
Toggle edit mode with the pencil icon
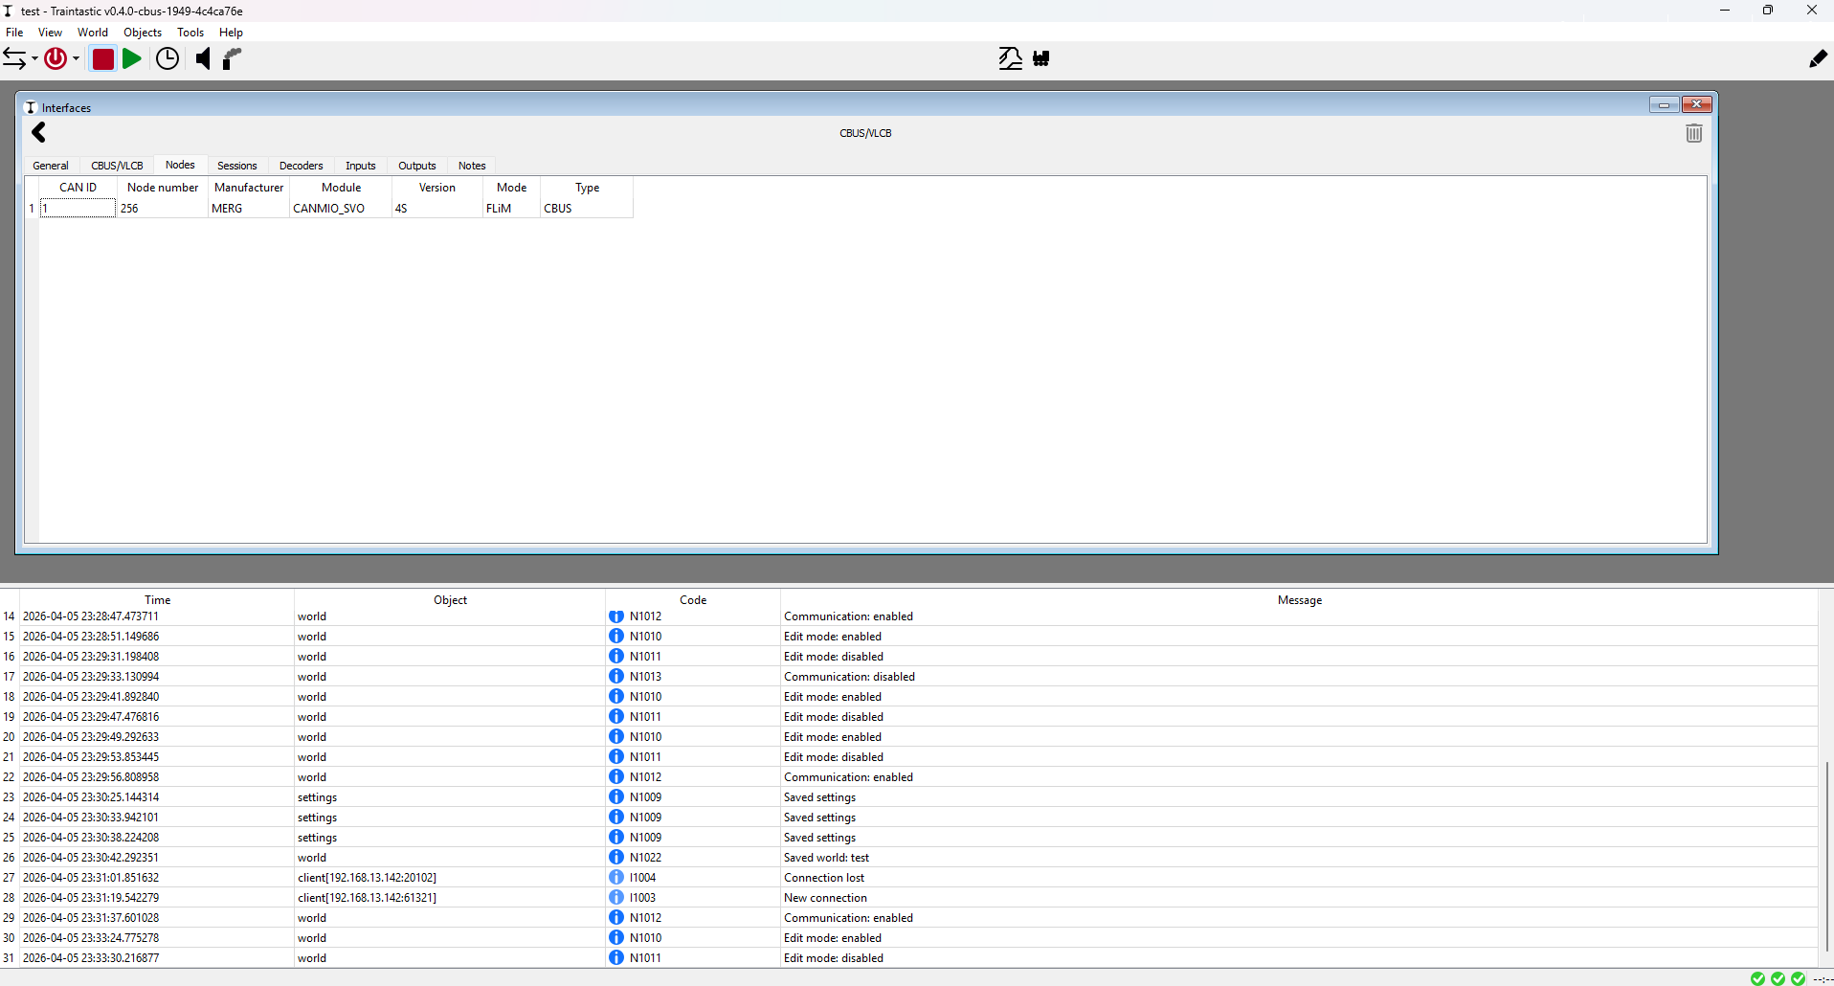(1818, 59)
